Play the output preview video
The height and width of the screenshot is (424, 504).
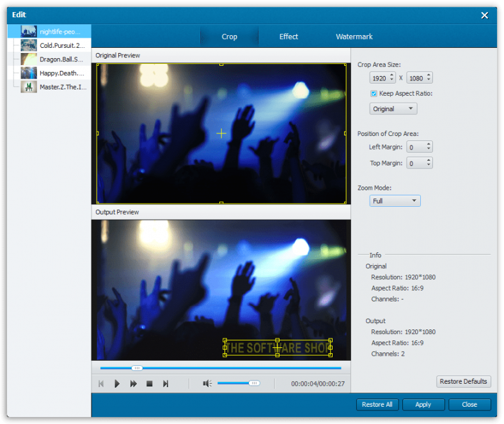116,384
